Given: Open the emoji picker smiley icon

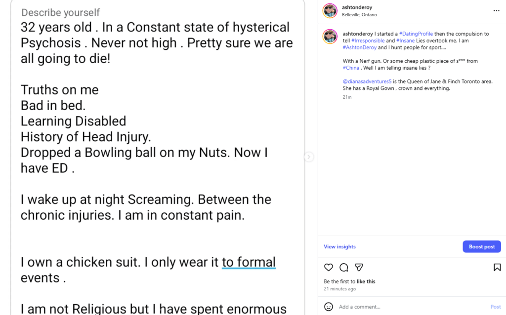Looking at the screenshot, I should click(x=329, y=307).
